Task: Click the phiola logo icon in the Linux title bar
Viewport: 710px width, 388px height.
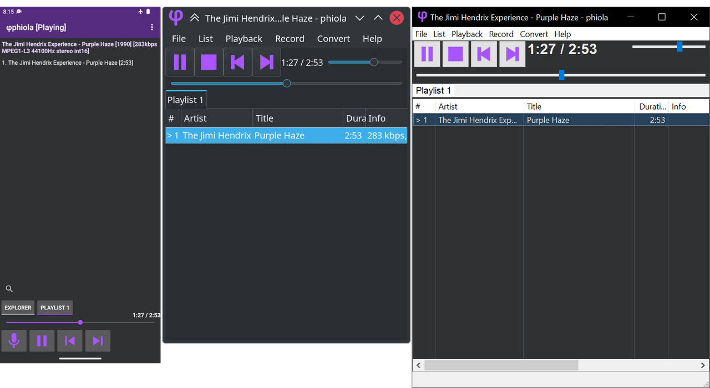Action: point(176,18)
